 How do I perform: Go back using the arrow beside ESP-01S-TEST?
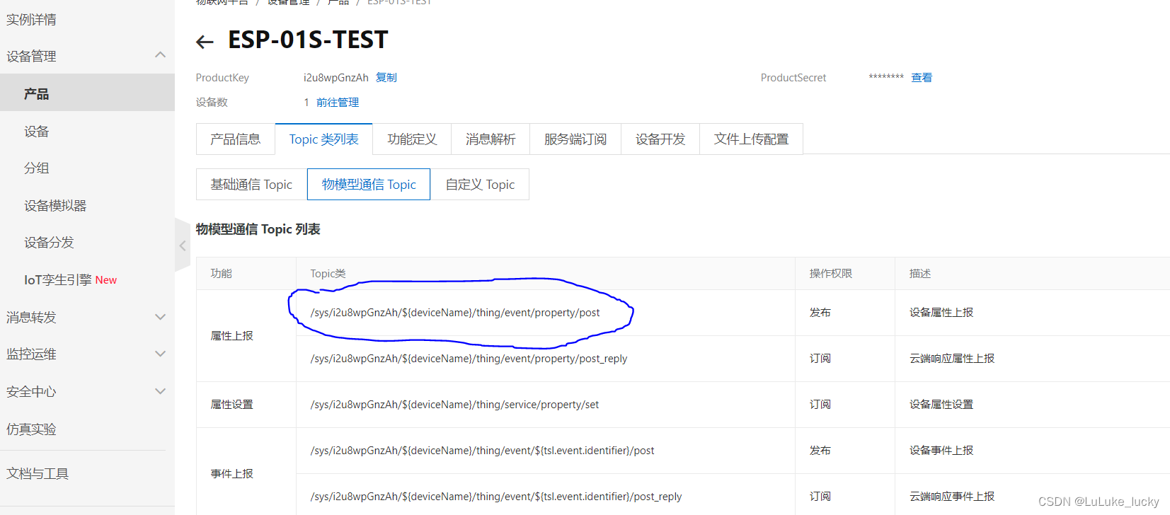pos(205,42)
